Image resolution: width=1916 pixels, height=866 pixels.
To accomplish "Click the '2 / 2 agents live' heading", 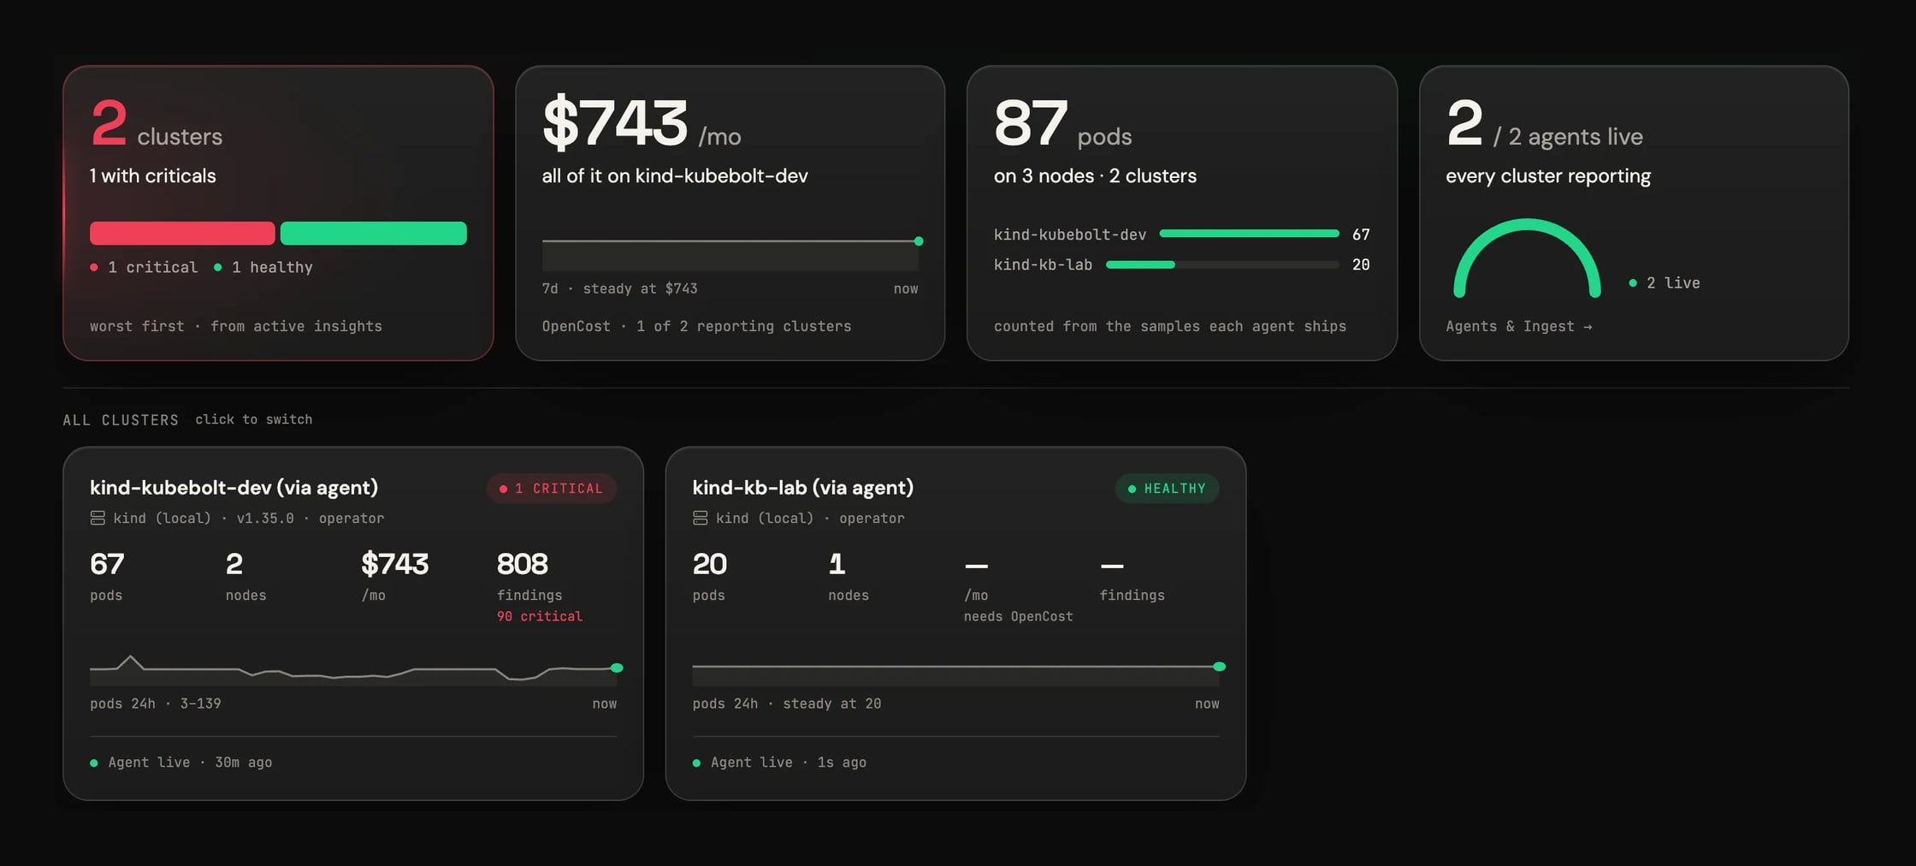I will [1544, 123].
